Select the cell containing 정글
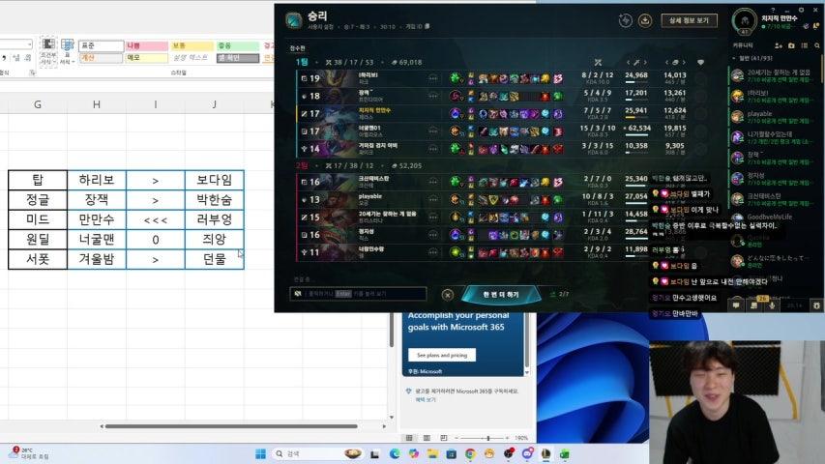The height and width of the screenshot is (464, 825). [x=38, y=200]
